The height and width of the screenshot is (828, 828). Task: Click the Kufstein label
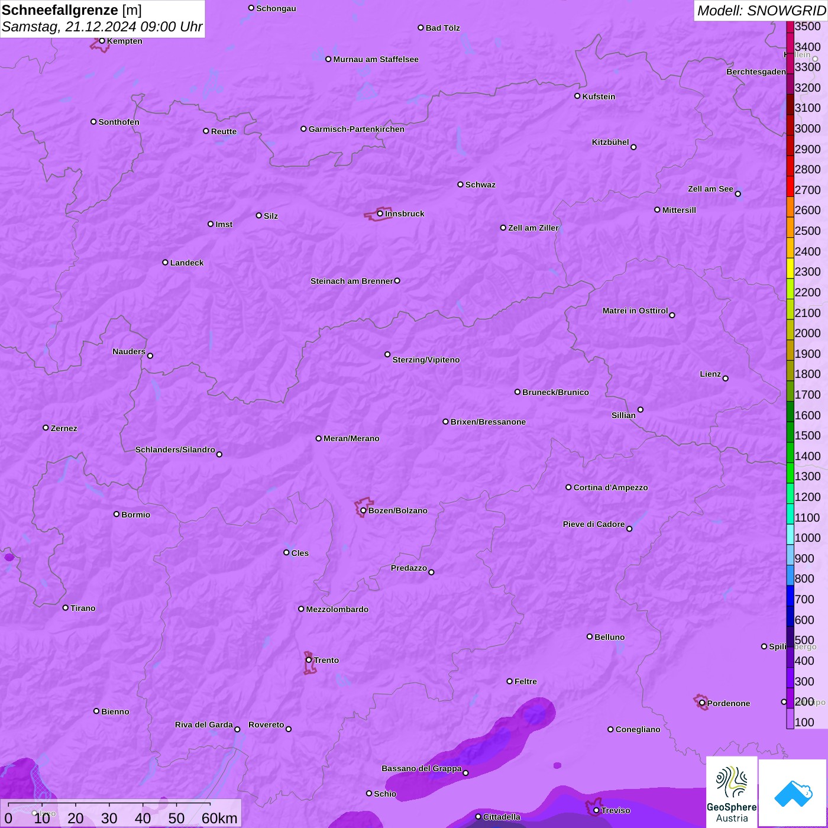click(599, 96)
